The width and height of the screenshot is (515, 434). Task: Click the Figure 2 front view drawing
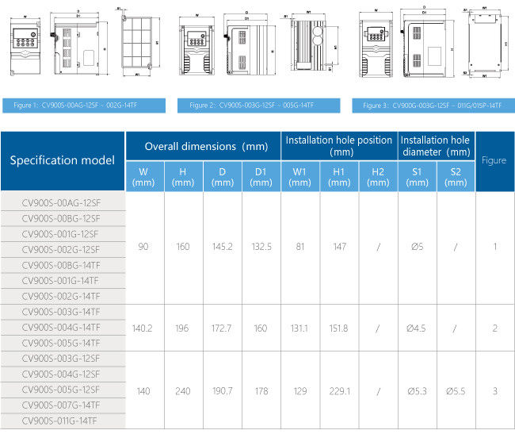coord(196,47)
